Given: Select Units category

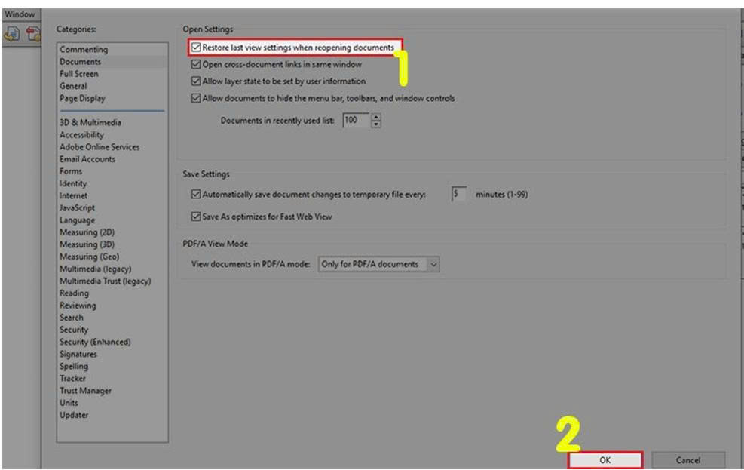Looking at the screenshot, I should (69, 403).
